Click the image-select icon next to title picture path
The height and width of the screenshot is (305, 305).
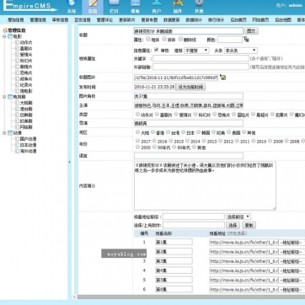tap(222, 78)
